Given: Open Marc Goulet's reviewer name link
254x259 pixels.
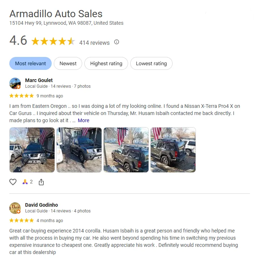Looking at the screenshot, I should click(39, 80).
